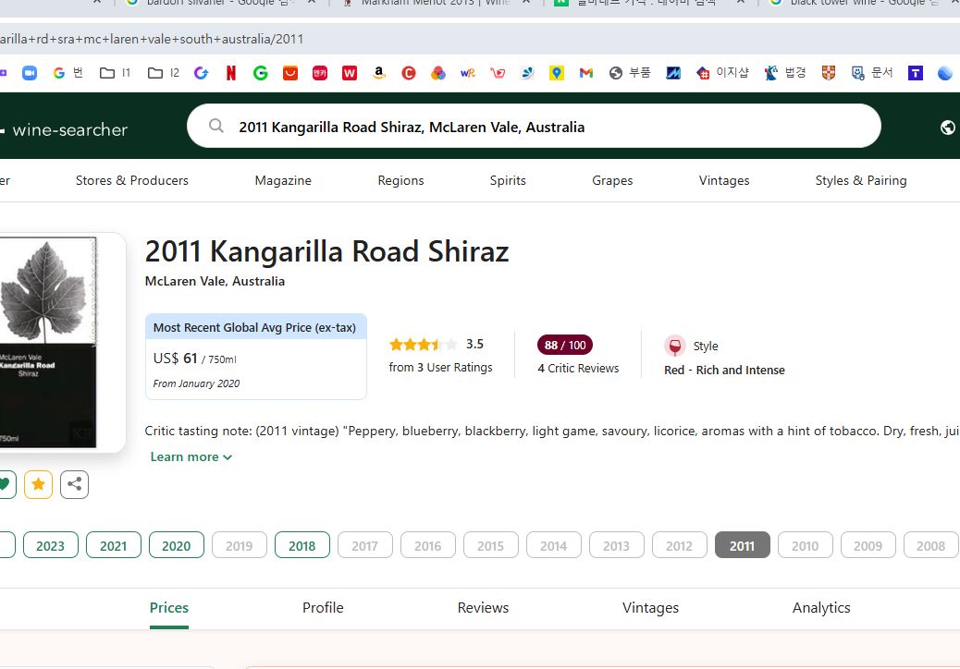Click the red wine glass Style icon
The height and width of the screenshot is (669, 960).
[675, 347]
